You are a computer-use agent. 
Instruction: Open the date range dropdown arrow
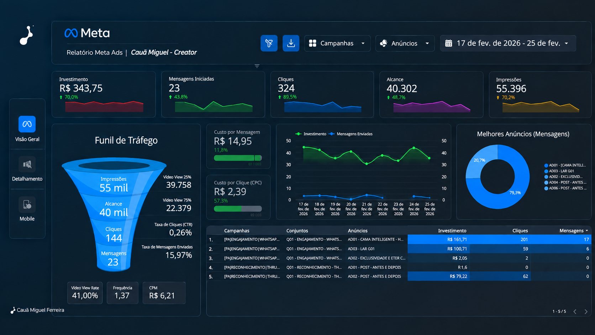click(566, 43)
